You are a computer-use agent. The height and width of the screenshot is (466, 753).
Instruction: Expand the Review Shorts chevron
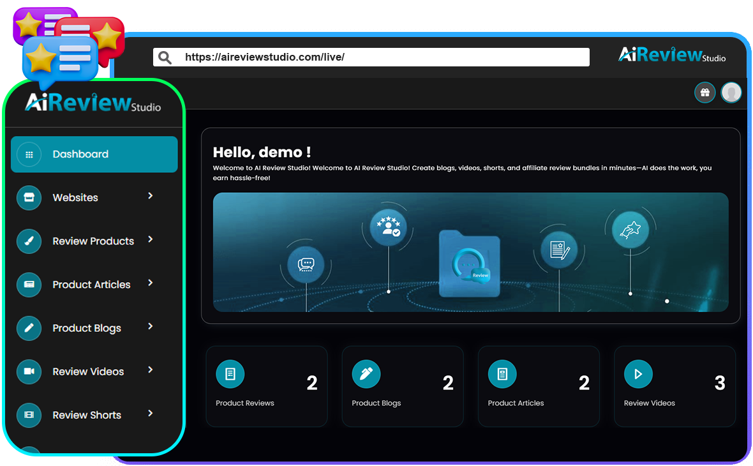click(151, 414)
